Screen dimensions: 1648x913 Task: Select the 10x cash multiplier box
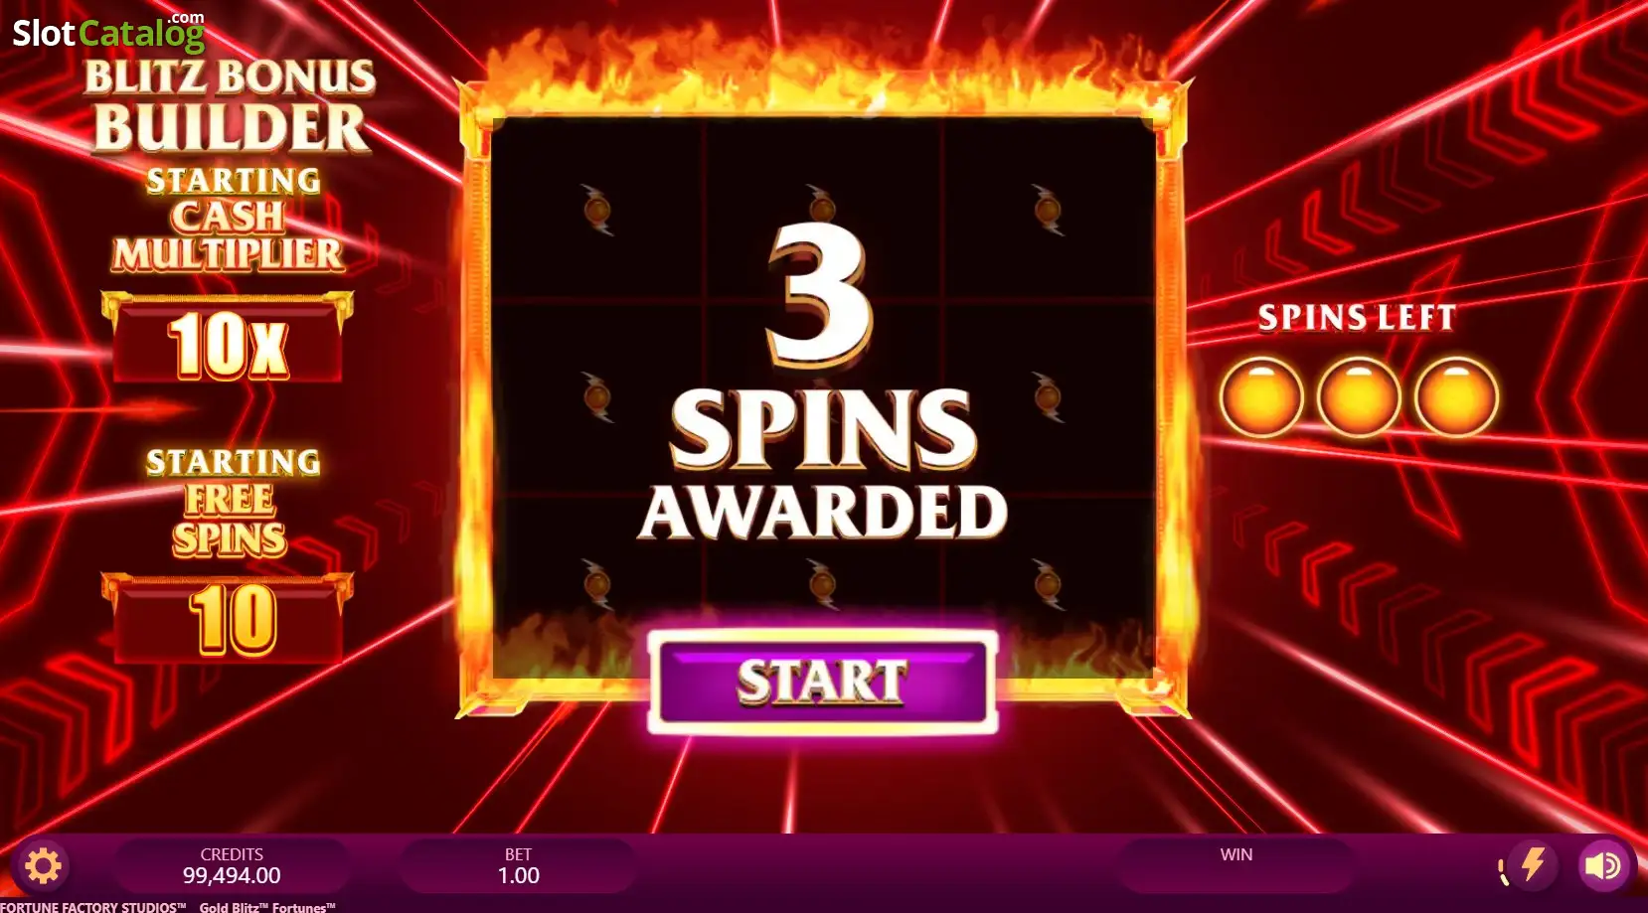click(228, 338)
